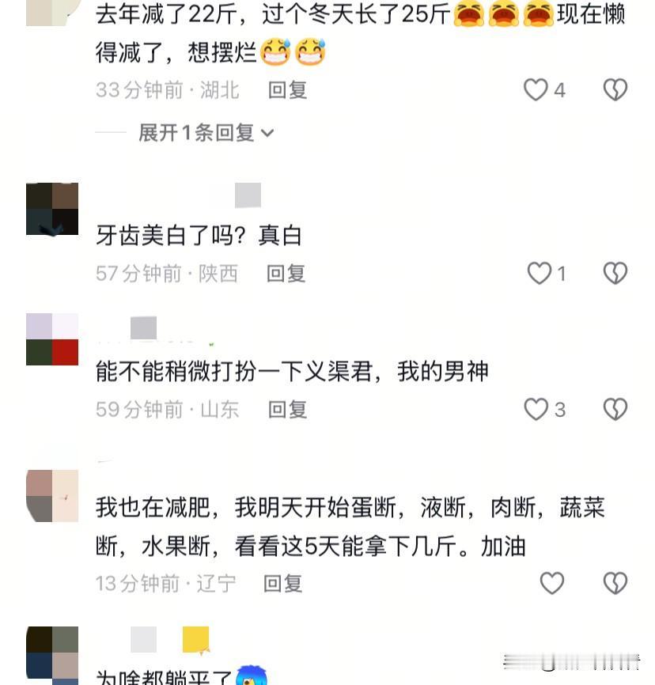Tap comment text 能不能稍微打扮一下义渠君
Image resolution: width=655 pixels, height=685 pixels.
[234, 372]
